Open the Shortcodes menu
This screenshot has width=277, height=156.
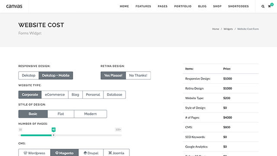(238, 6)
